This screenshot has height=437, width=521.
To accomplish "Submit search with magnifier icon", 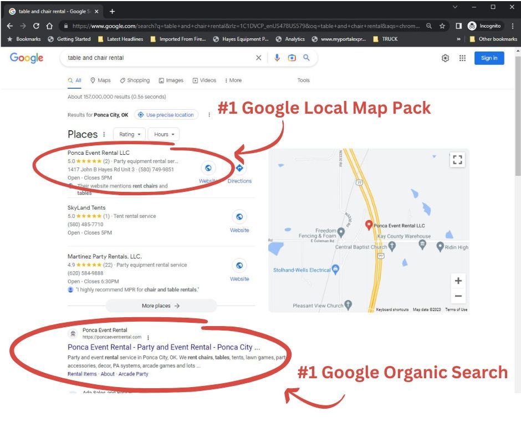I will click(x=307, y=58).
